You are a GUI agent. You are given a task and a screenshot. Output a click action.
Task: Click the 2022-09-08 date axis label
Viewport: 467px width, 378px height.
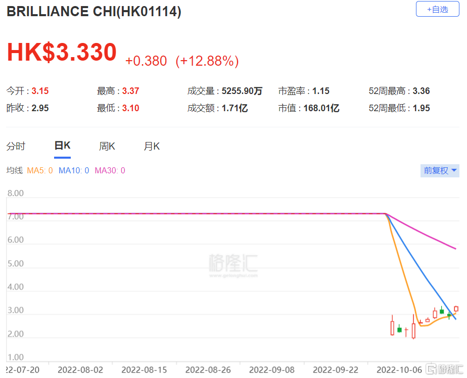271,370
